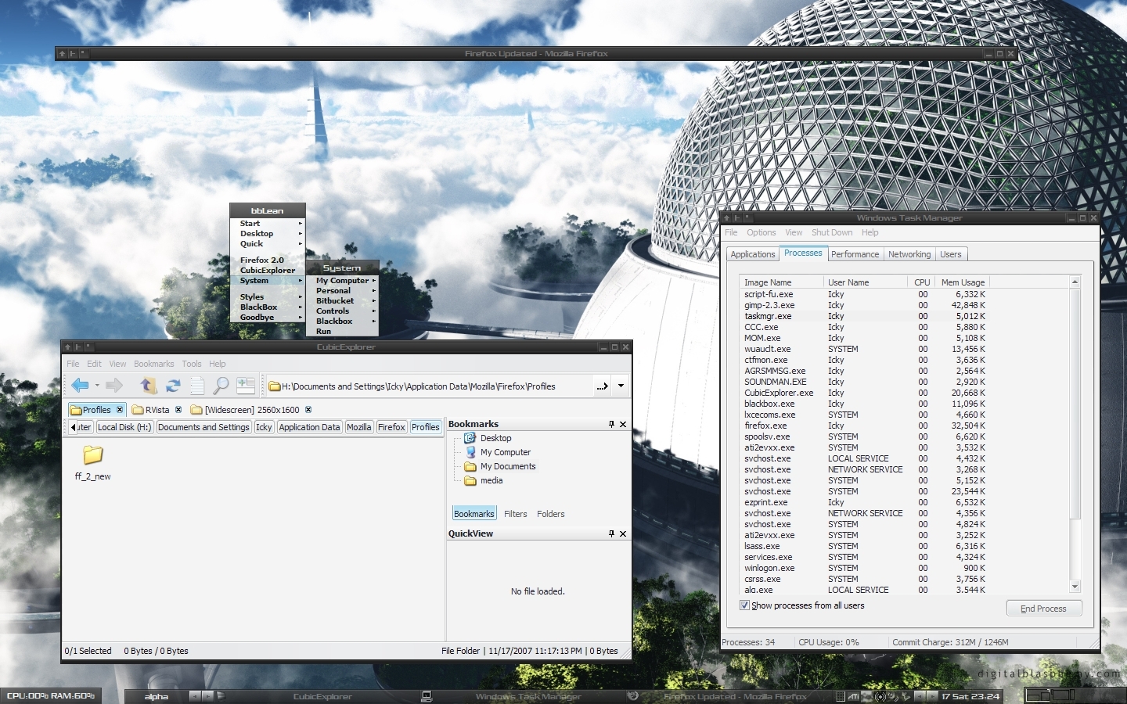Open the Tools menu in CubicExplorer

(192, 364)
